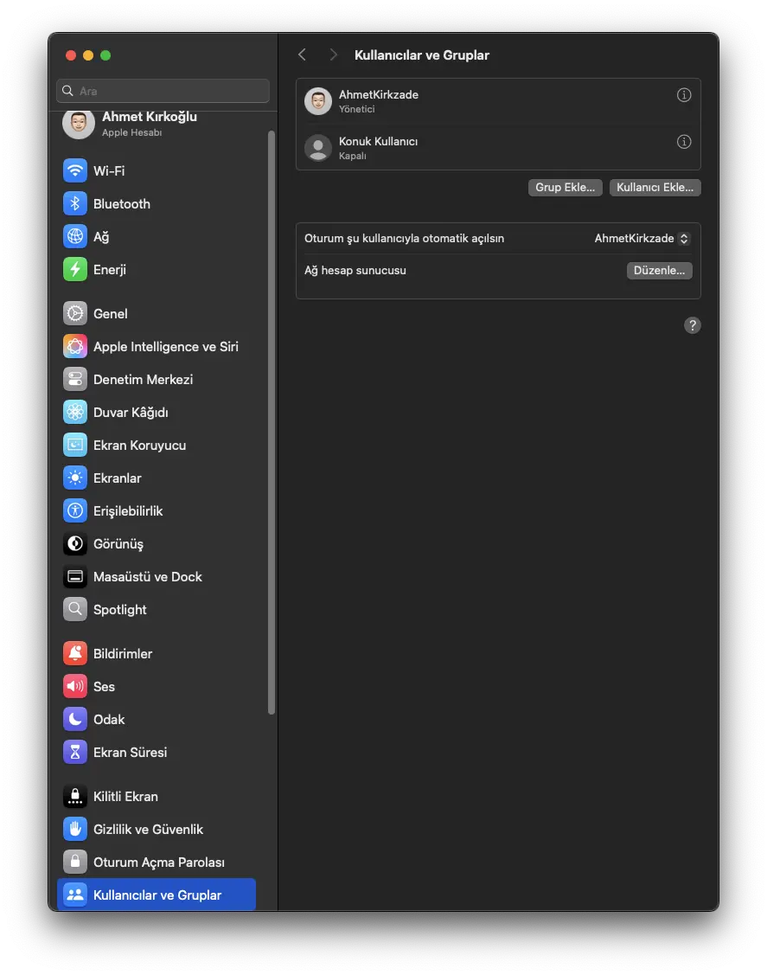
Task: Click Gizlilik ve Güvenlik hand icon
Action: (x=75, y=830)
